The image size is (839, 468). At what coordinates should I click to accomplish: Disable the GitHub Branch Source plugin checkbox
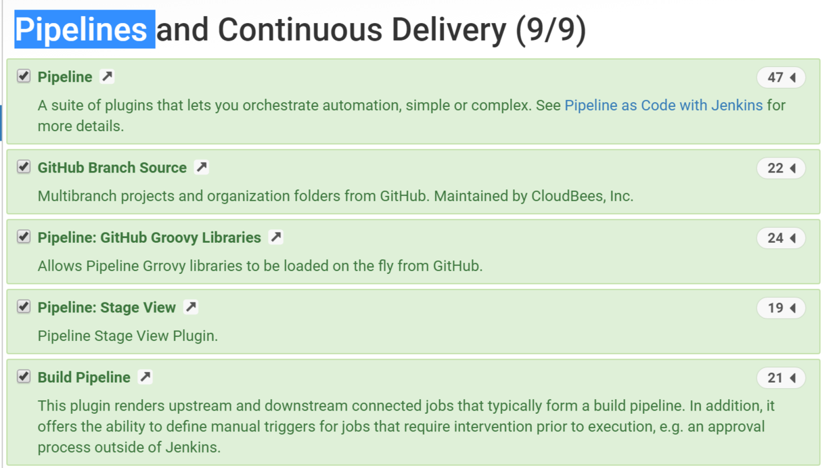[x=23, y=167]
